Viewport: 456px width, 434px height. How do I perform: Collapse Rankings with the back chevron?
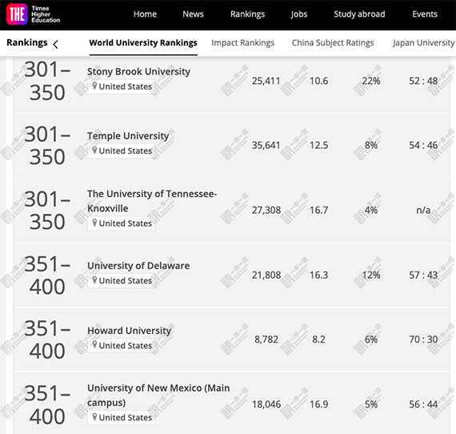tap(55, 44)
